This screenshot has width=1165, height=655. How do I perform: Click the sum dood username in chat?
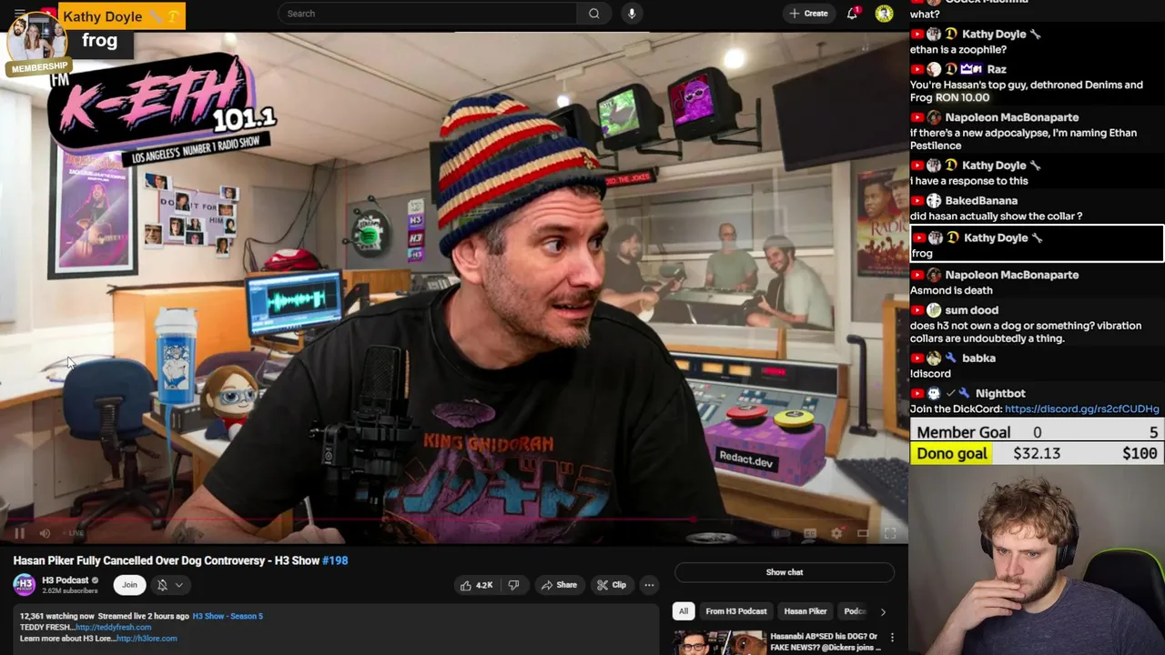[x=971, y=309]
